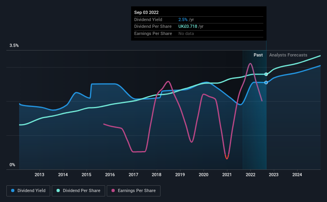Image resolution: width=327 pixels, height=202 pixels.
Task: Select the 2013 year label on the axis
Action: tap(39, 175)
